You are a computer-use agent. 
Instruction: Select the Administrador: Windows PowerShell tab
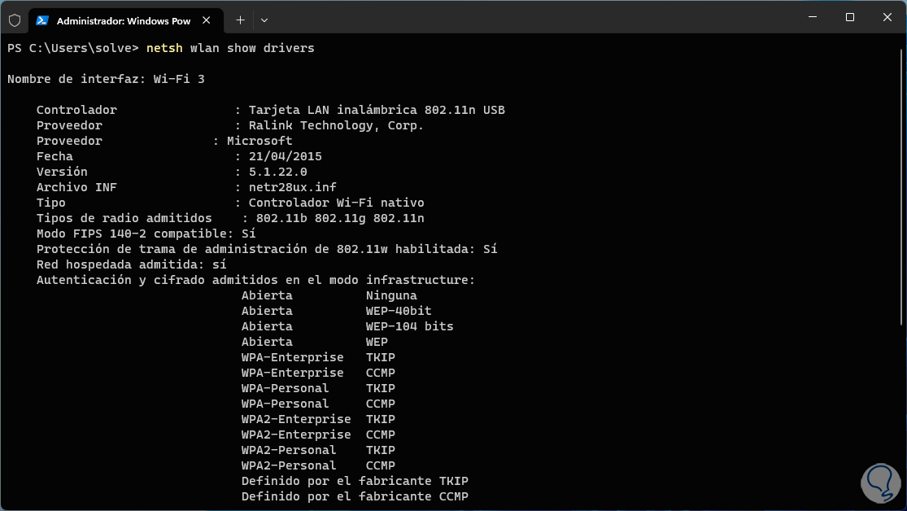(122, 20)
